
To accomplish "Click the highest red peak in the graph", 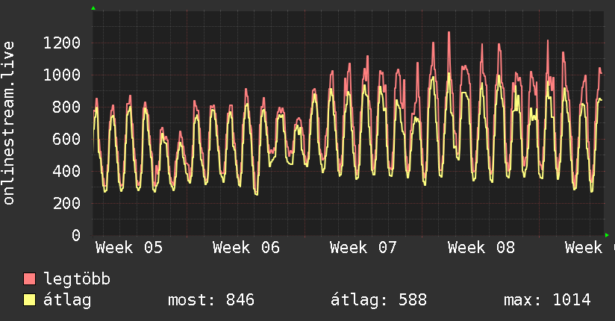I will pyautogui.click(x=449, y=33).
